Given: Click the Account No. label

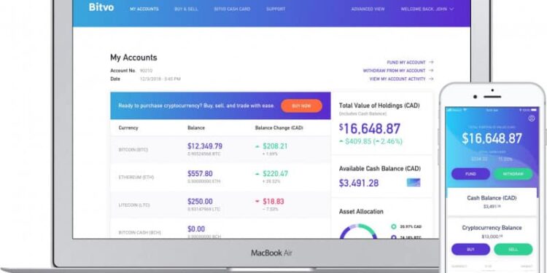Looking at the screenshot, I should coord(123,71).
